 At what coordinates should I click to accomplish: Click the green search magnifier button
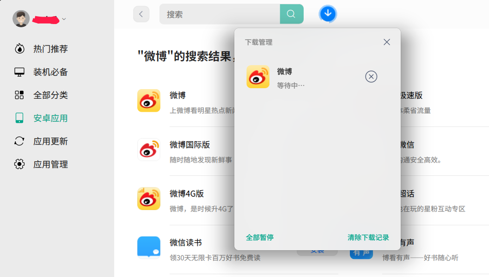coord(292,14)
